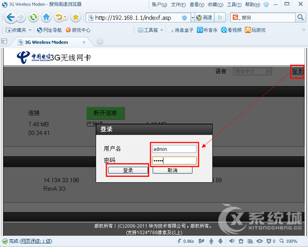
Task: Go to the home page icon
Action: click(46, 17)
